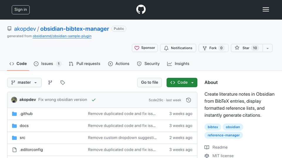Fork the repository
The image size is (282, 158).
[x=214, y=48]
